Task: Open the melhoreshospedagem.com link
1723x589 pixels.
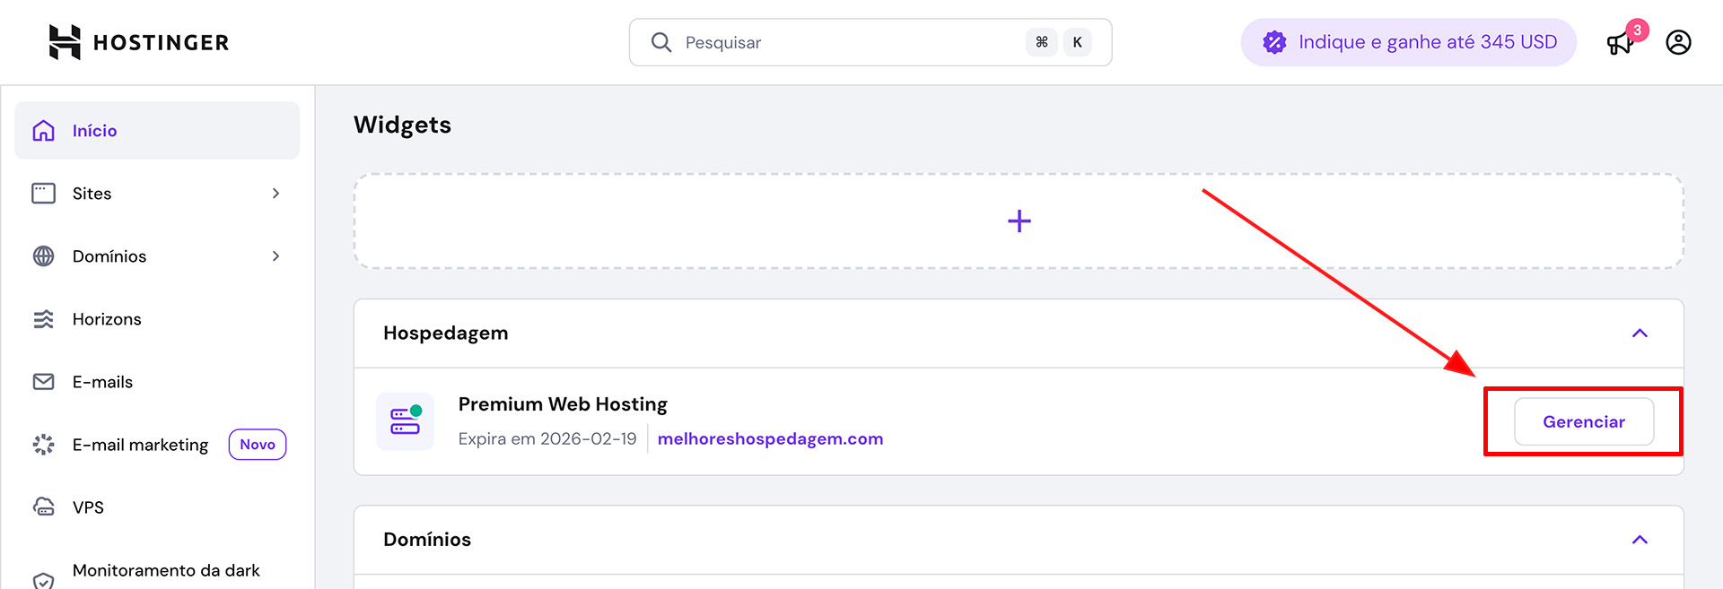Action: pyautogui.click(x=770, y=439)
